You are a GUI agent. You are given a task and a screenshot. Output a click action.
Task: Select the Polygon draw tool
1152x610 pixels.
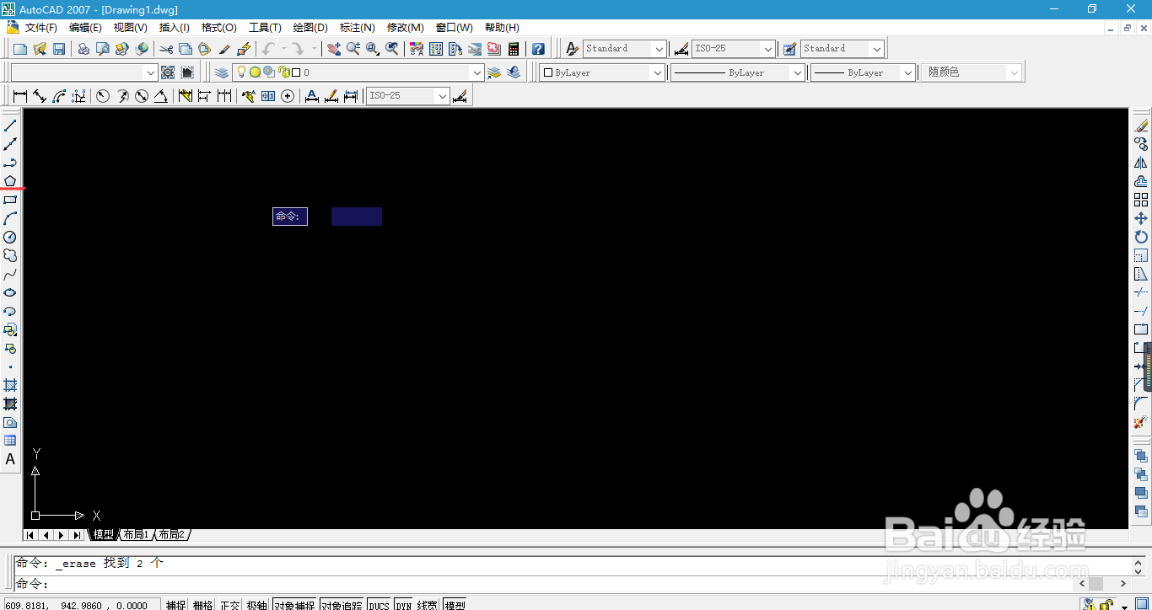[x=10, y=181]
